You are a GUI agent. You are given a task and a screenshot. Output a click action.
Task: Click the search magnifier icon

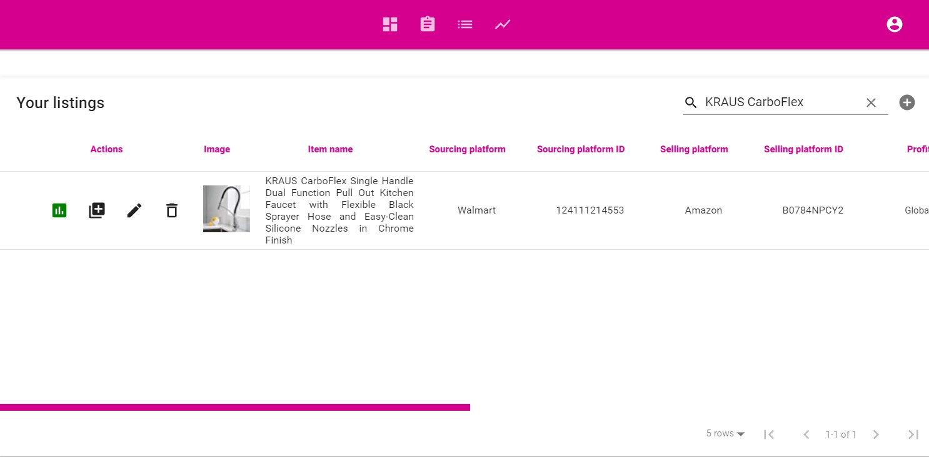691,102
